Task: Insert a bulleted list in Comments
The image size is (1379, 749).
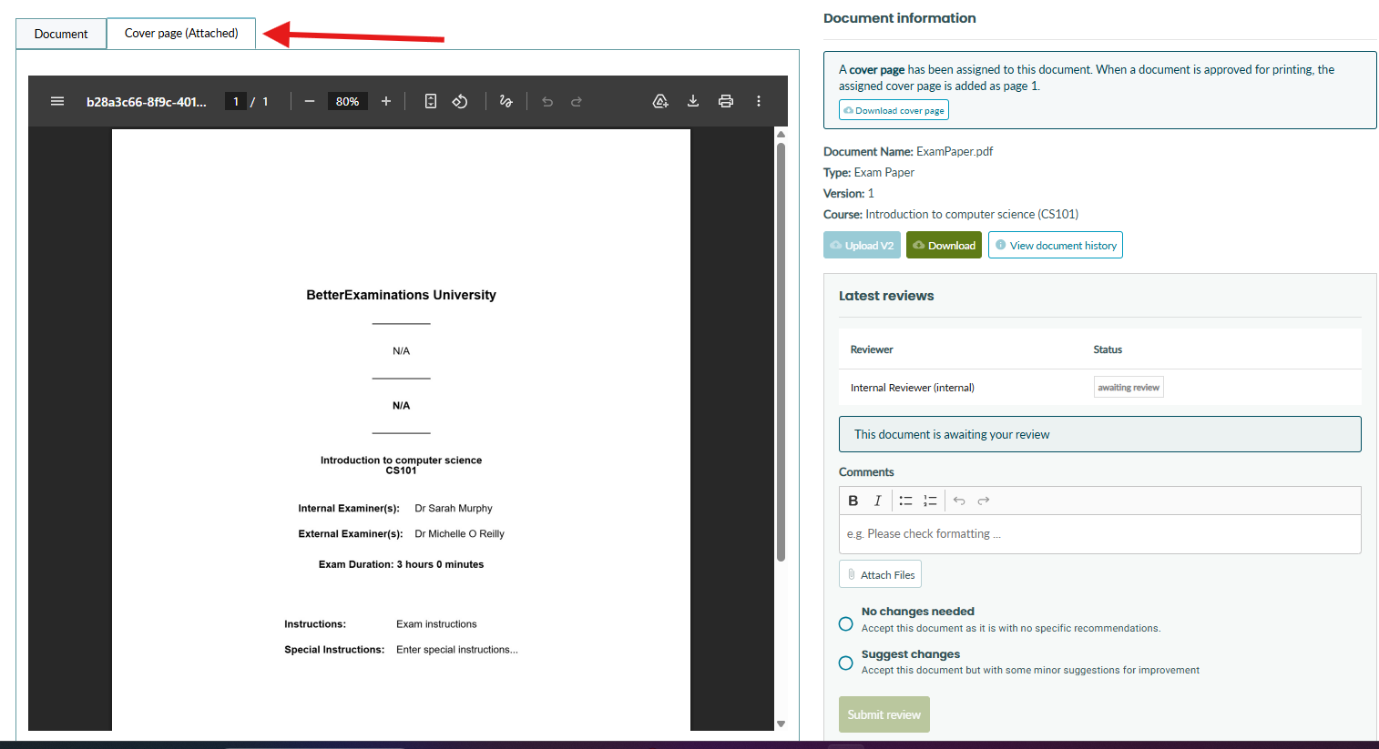Action: coord(905,501)
